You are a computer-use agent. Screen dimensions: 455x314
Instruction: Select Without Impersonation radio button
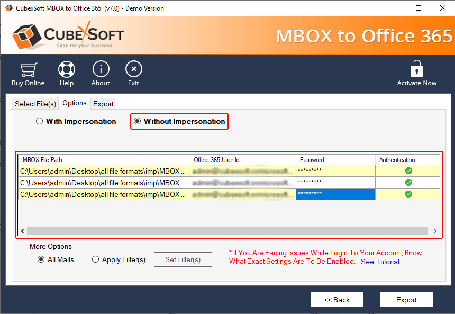pos(138,121)
